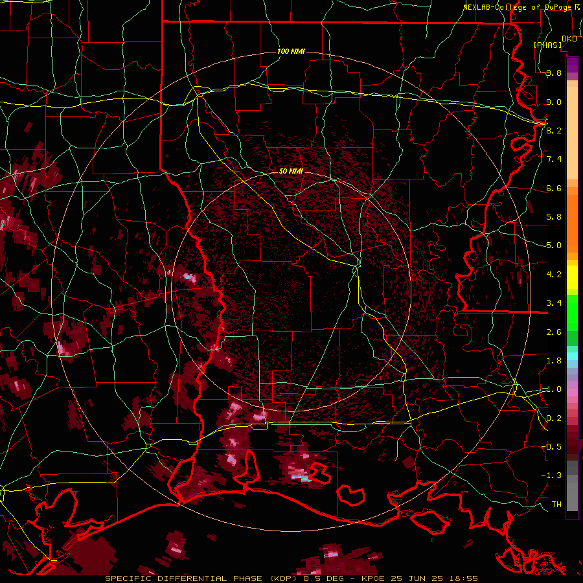Image resolution: width=583 pixels, height=583 pixels.
Task: Pick the yellow color bar segment
Action: pyautogui.click(x=572, y=277)
